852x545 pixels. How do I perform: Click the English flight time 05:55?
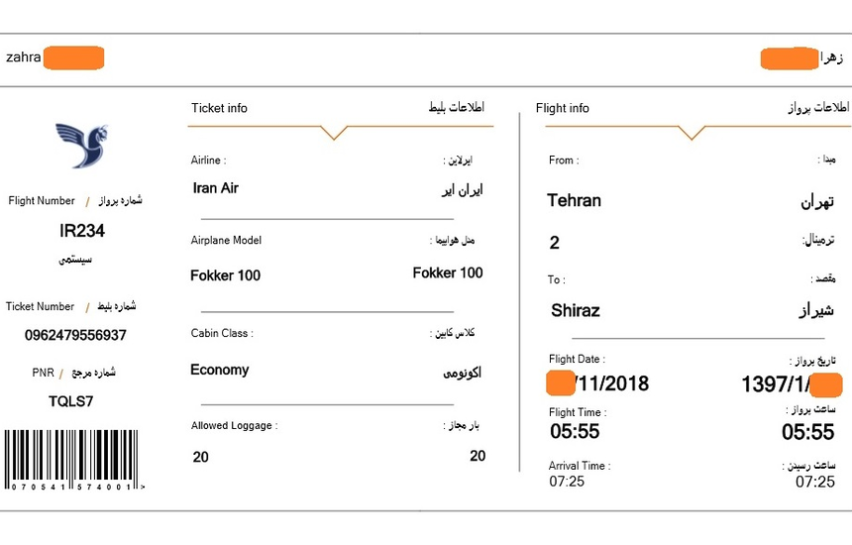[x=575, y=431]
